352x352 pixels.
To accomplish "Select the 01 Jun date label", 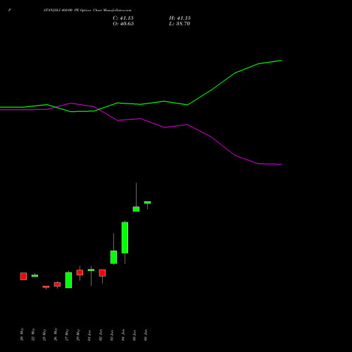I will [89, 335].
